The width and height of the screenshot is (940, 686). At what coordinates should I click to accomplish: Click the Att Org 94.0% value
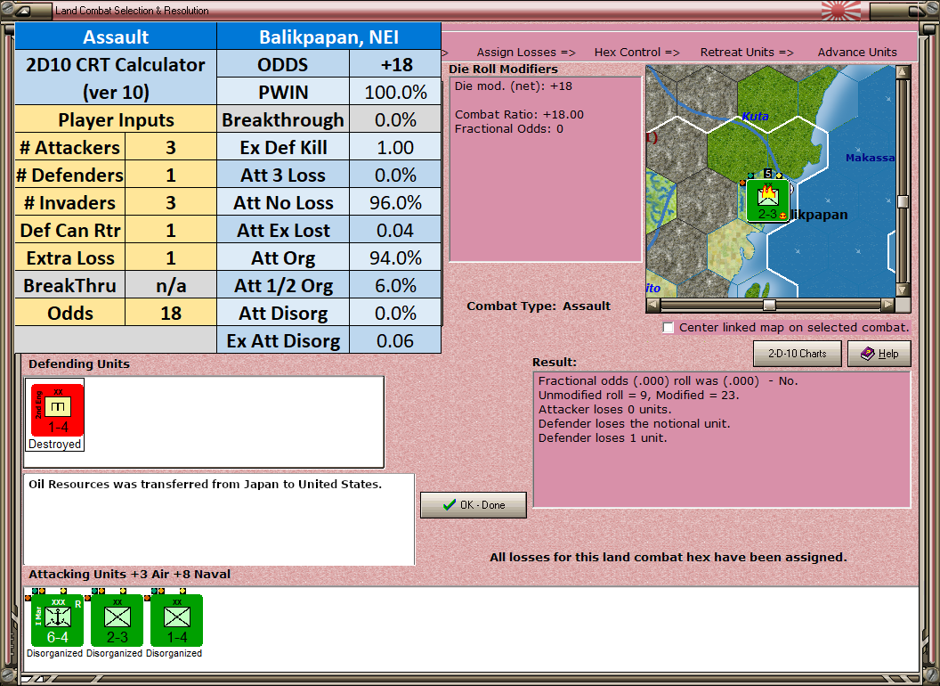395,257
